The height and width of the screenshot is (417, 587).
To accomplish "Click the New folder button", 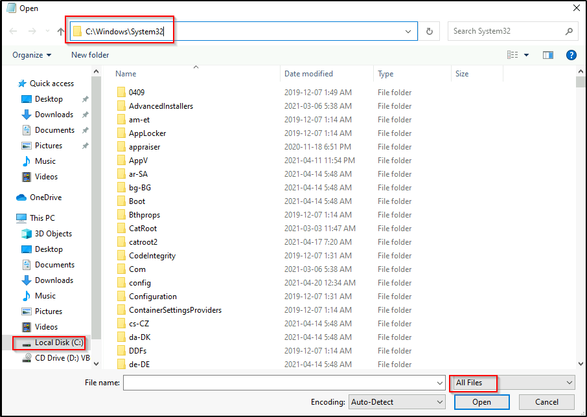I will [90, 55].
